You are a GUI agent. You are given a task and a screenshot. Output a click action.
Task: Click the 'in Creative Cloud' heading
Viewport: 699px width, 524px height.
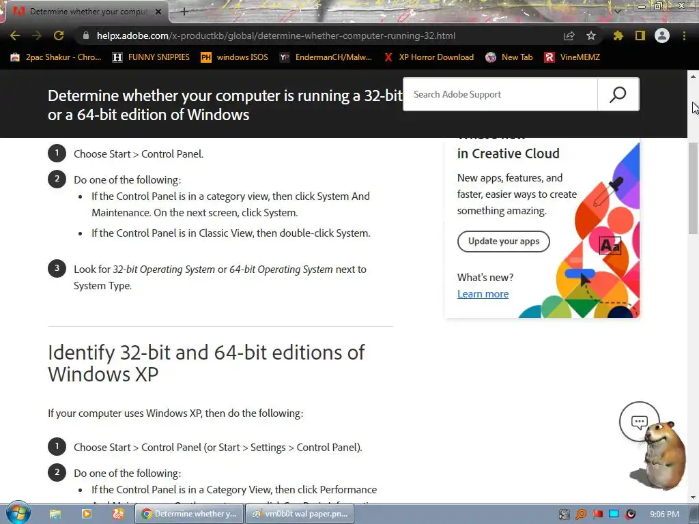[x=508, y=154]
